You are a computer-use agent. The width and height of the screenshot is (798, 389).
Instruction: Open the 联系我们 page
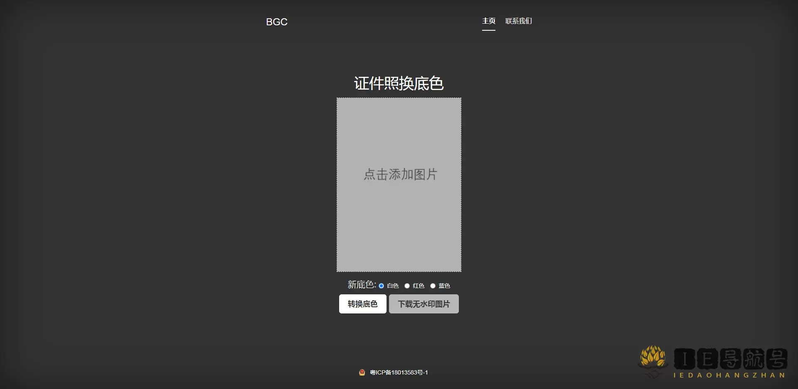518,21
